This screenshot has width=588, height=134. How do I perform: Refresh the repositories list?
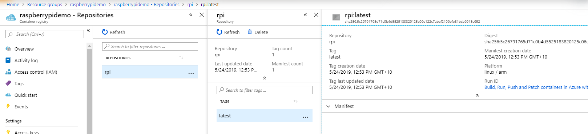(113, 32)
